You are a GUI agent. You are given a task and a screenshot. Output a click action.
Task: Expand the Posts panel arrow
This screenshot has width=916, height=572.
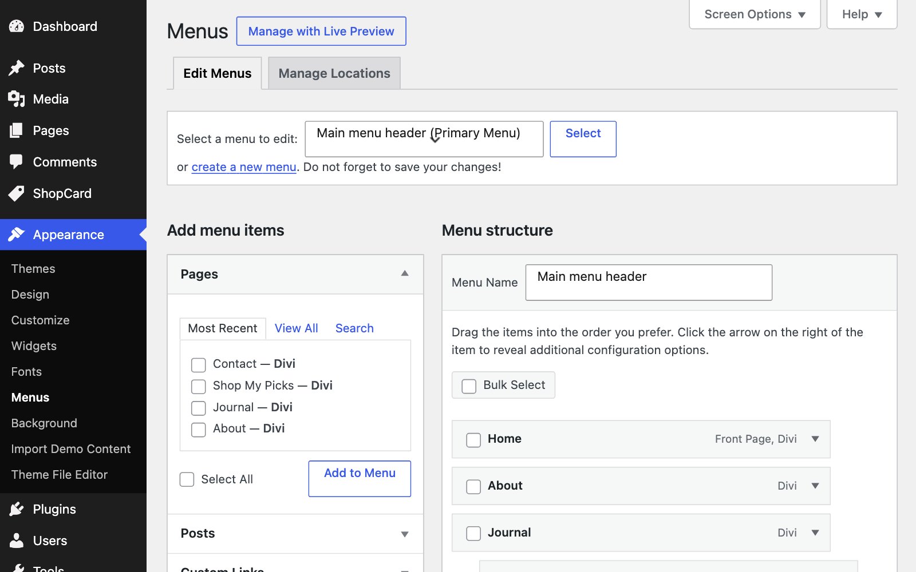(x=405, y=534)
